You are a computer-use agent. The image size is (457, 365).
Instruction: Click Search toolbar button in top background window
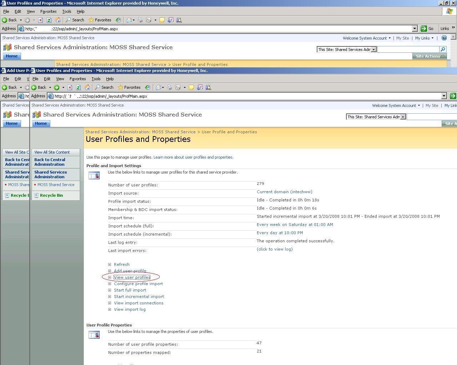click(75, 20)
